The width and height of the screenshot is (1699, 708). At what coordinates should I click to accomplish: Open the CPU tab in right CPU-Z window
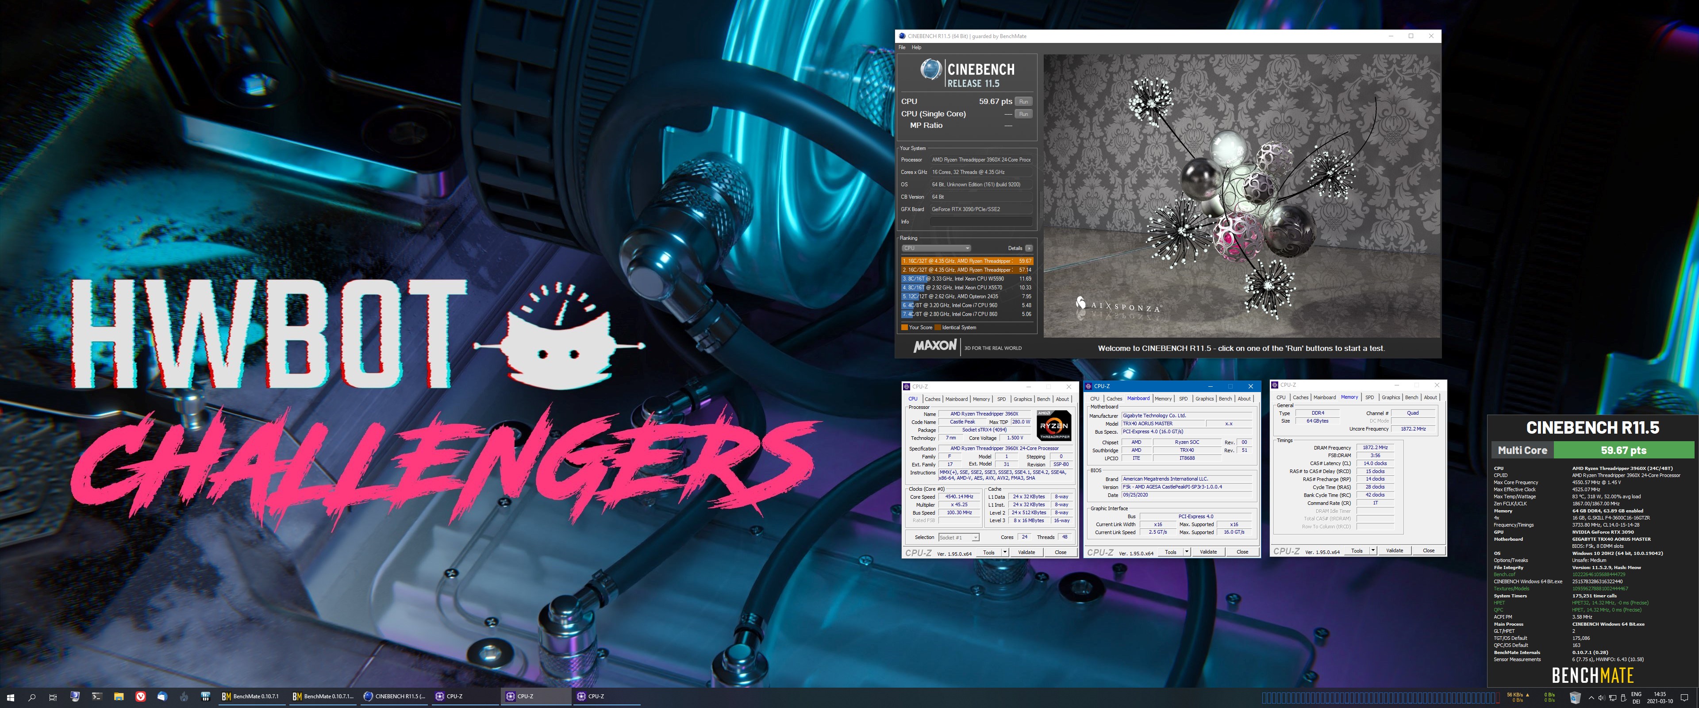tap(1281, 397)
